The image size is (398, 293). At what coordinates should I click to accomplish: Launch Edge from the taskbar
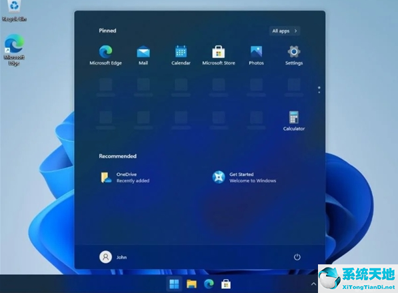pyautogui.click(x=209, y=284)
